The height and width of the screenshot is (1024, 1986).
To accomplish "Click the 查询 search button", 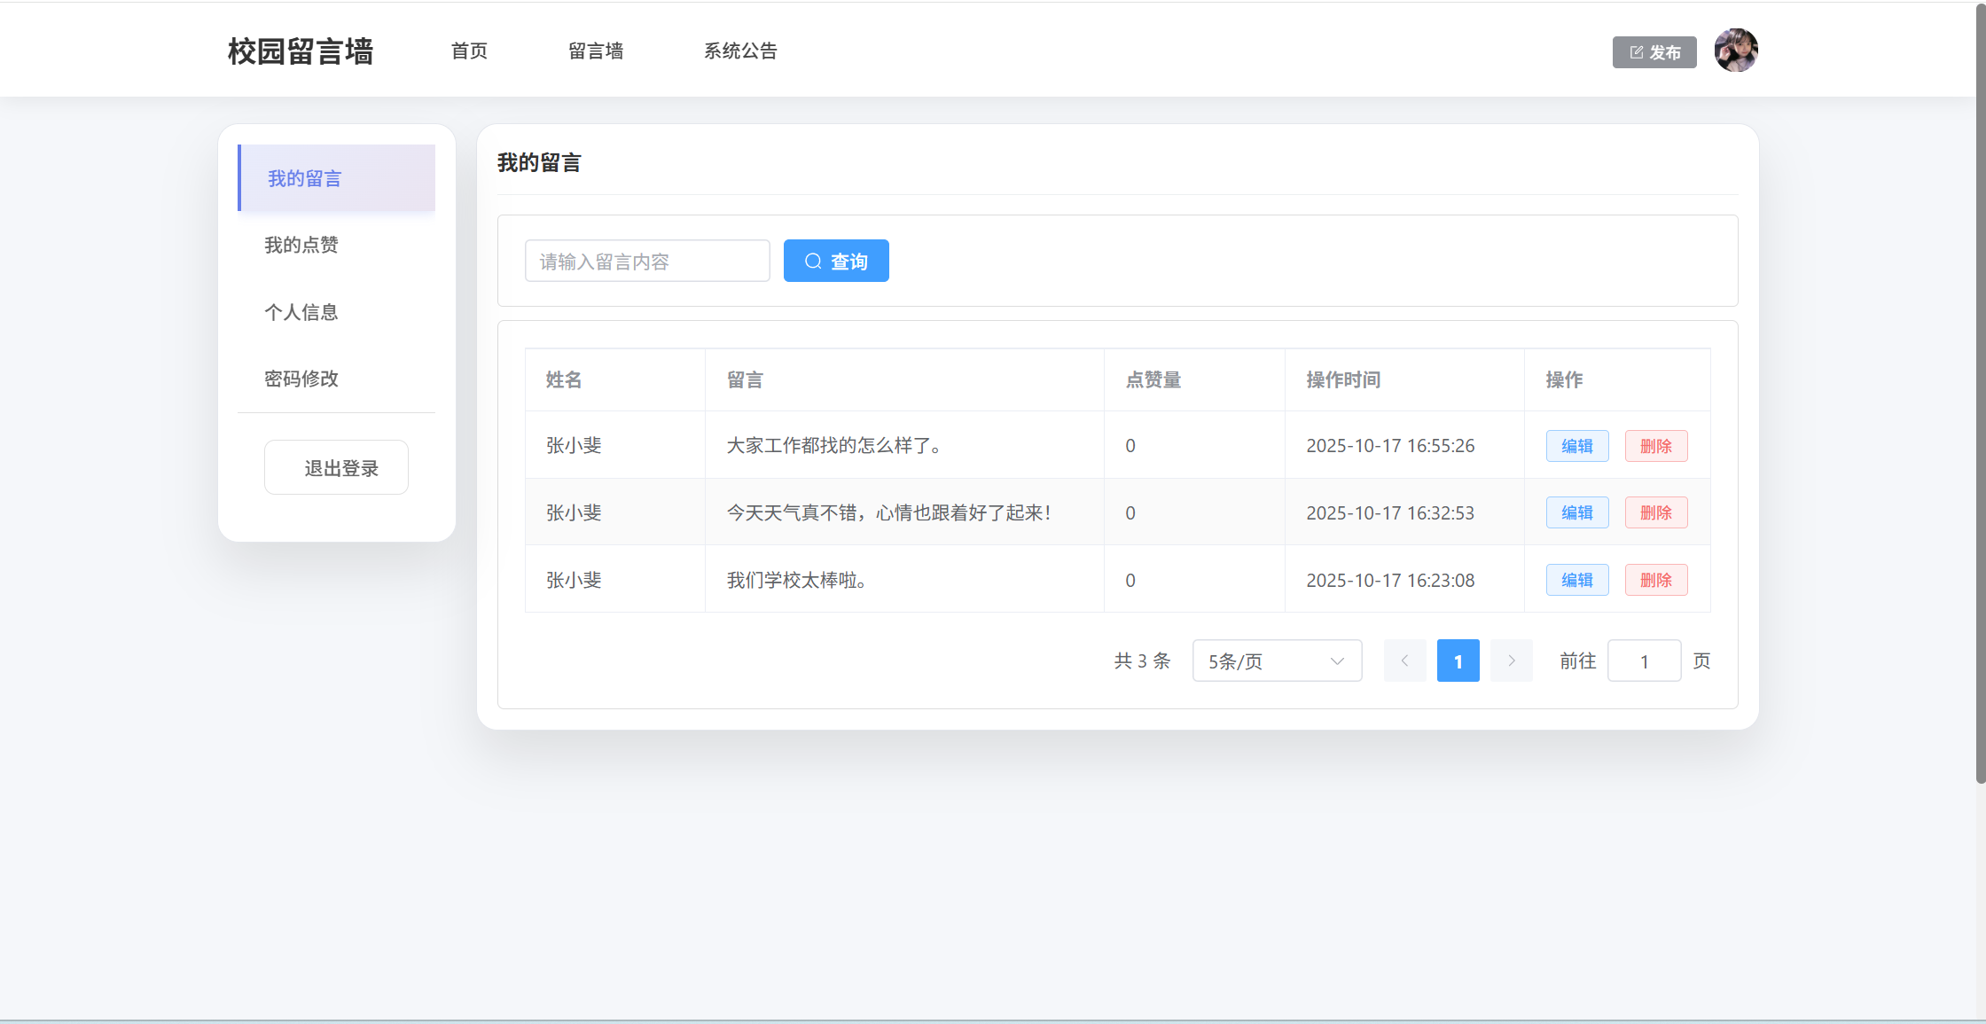I will pos(835,261).
